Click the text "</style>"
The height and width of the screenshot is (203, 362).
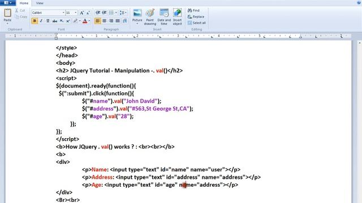tap(67, 48)
